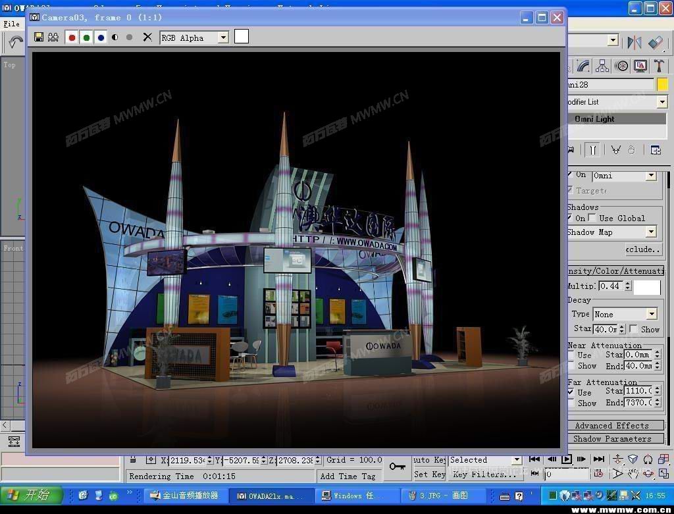Click the Roll Camera icon

tap(648, 459)
